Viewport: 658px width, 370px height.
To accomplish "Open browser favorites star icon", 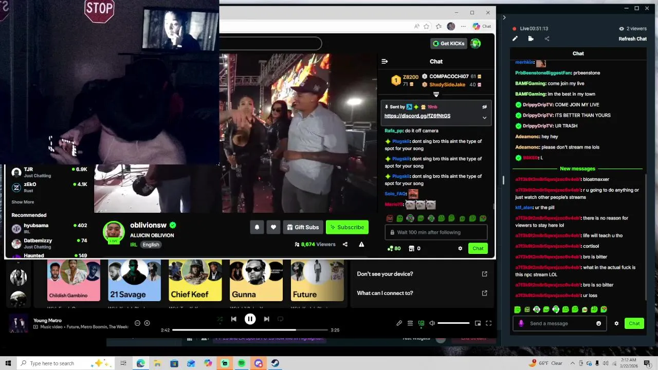I will tap(438, 26).
